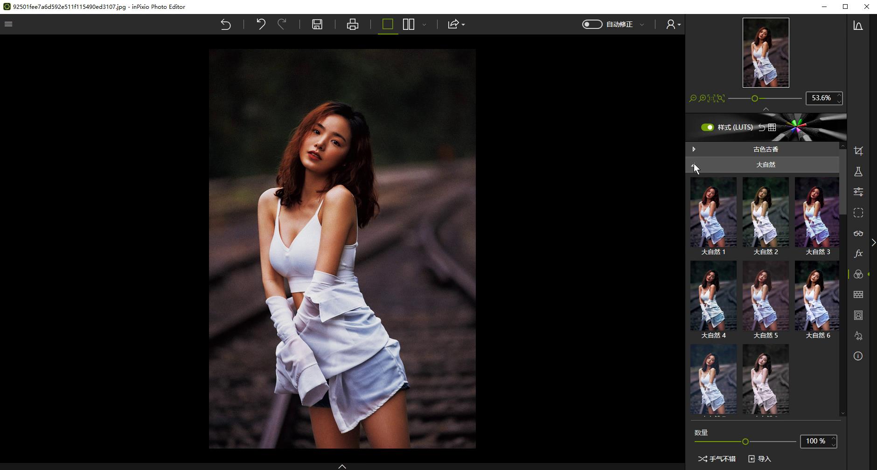Image resolution: width=877 pixels, height=470 pixels.
Task: Click 导入 to import a LUT
Action: coord(760,459)
